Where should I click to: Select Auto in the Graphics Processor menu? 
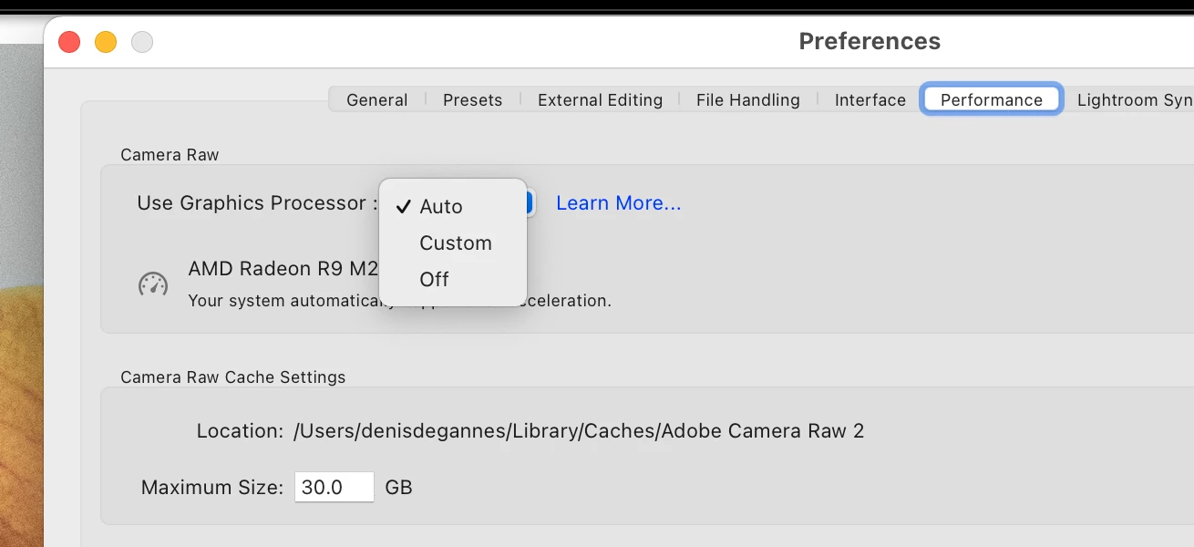(441, 207)
